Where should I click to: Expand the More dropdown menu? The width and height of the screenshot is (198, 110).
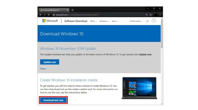click(x=115, y=21)
